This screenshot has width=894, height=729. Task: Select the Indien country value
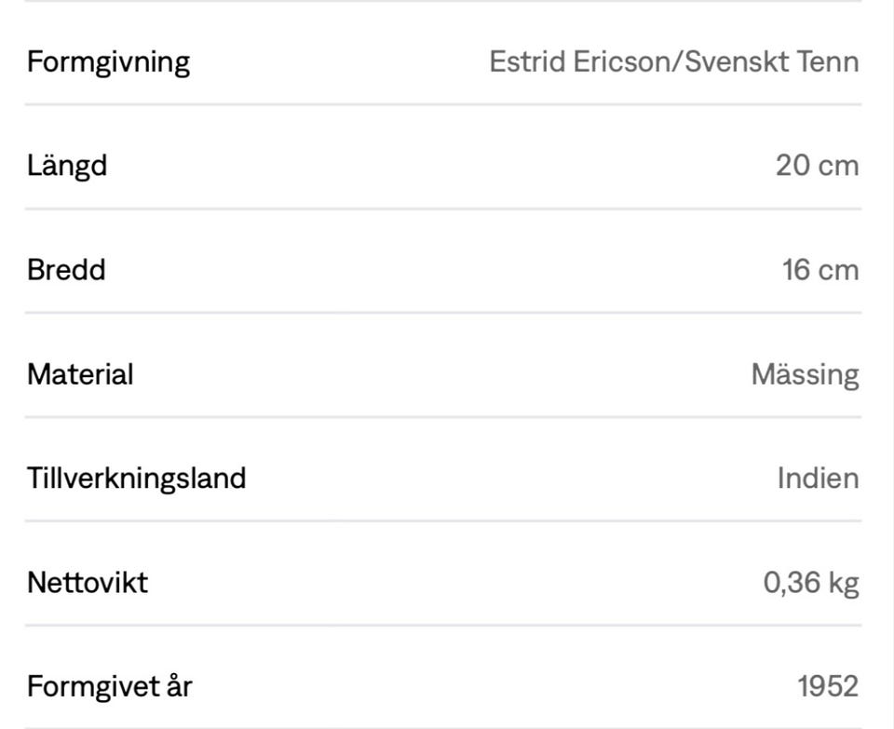(x=818, y=479)
